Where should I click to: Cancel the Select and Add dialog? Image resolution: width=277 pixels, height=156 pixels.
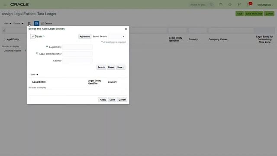tap(122, 100)
